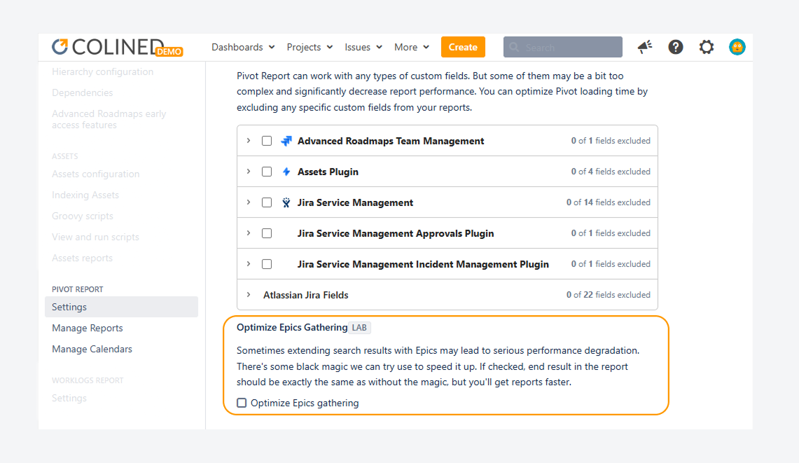This screenshot has width=799, height=463.
Task: Check the Service Management Approvals Plugin checkbox
Action: pos(267,233)
